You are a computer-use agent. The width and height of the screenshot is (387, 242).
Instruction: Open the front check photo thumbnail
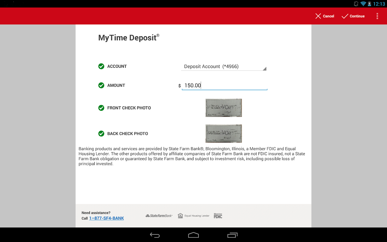[x=224, y=108]
